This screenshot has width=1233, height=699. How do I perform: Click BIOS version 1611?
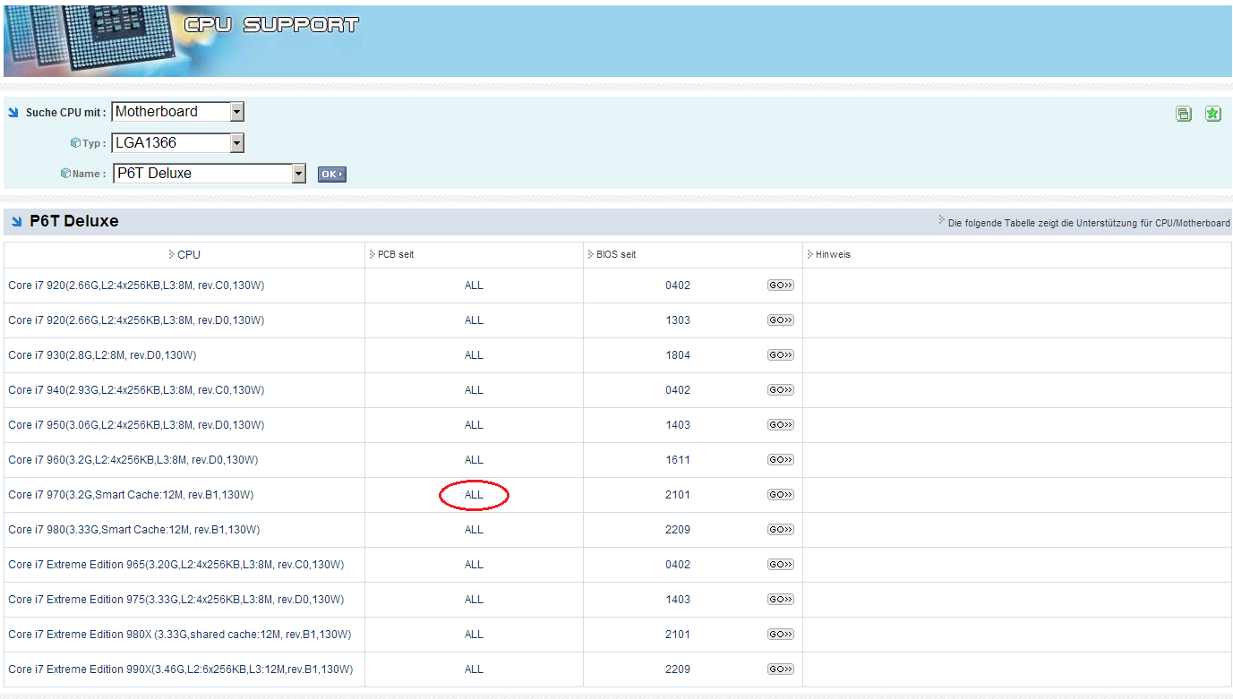[678, 460]
